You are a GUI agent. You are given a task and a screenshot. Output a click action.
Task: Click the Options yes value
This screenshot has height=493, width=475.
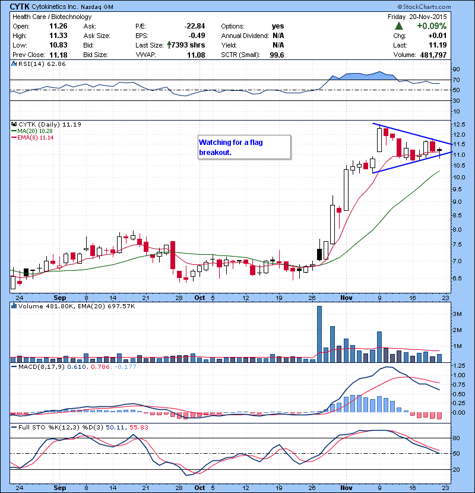pyautogui.click(x=278, y=26)
